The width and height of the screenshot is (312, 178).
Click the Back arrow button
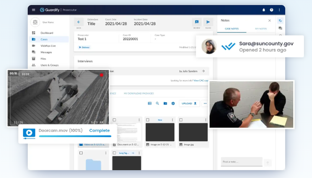[x=79, y=22]
